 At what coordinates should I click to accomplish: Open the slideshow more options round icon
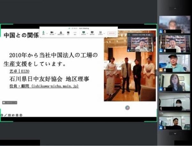tap(17, 115)
